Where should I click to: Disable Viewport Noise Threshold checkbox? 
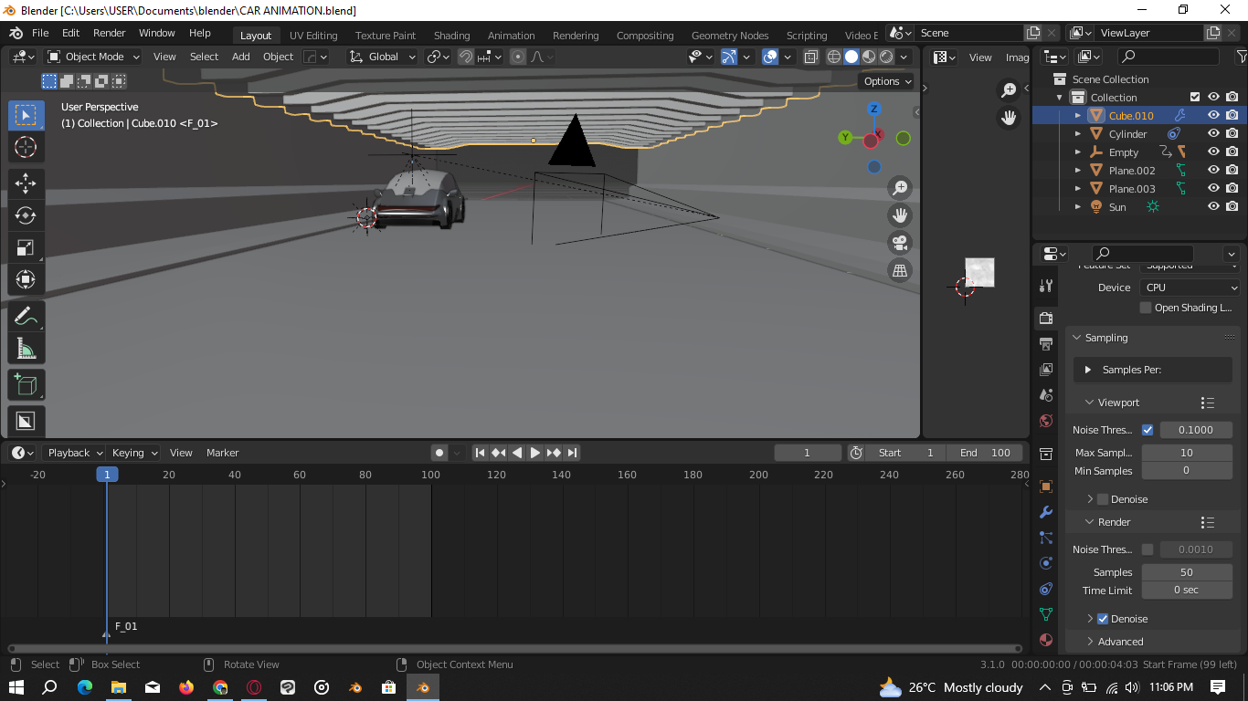pyautogui.click(x=1148, y=430)
